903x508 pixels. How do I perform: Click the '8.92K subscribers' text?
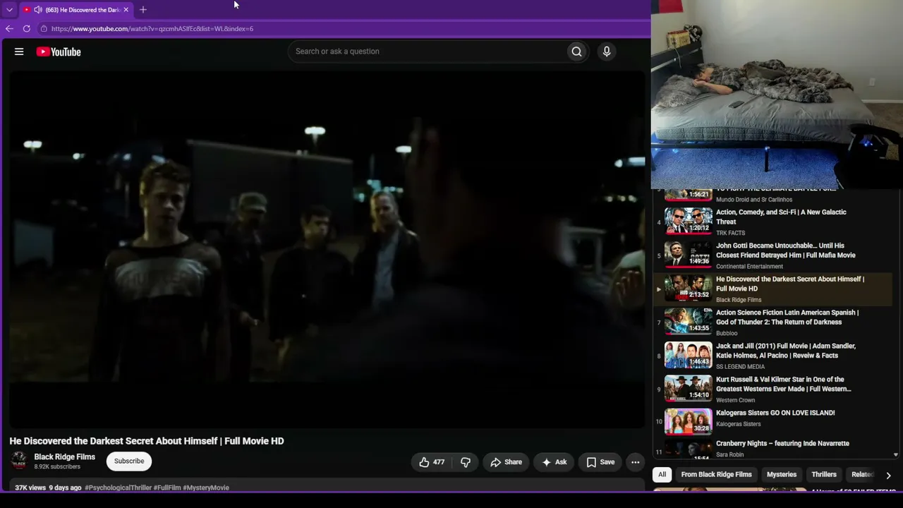57,467
